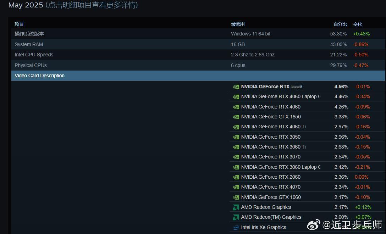Click NVIDIA GeForce RTX 3060 Ti text
Image resolution: width=386 pixels, height=234 pixels.
click(x=273, y=147)
